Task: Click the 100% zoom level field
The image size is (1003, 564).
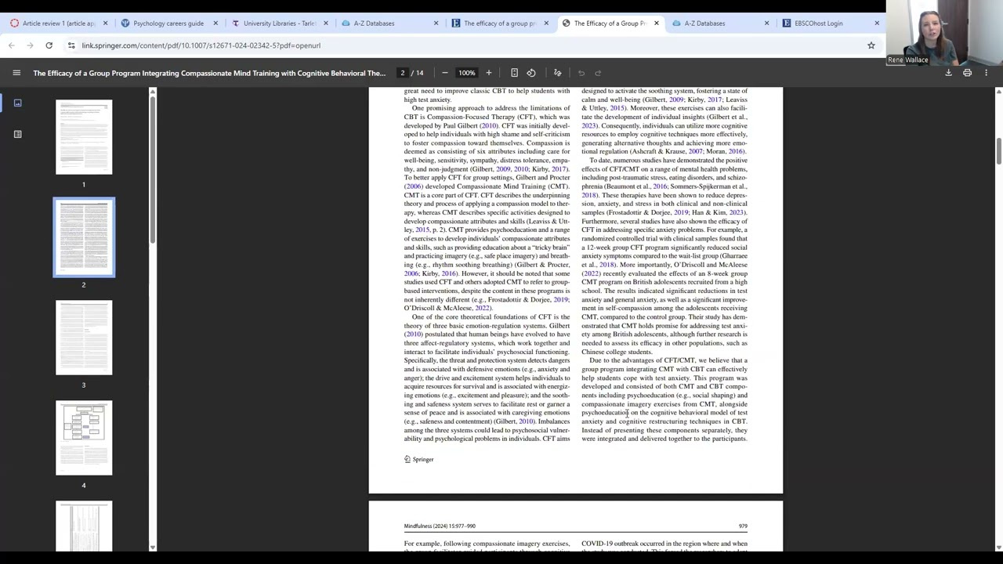Action: 467,73
